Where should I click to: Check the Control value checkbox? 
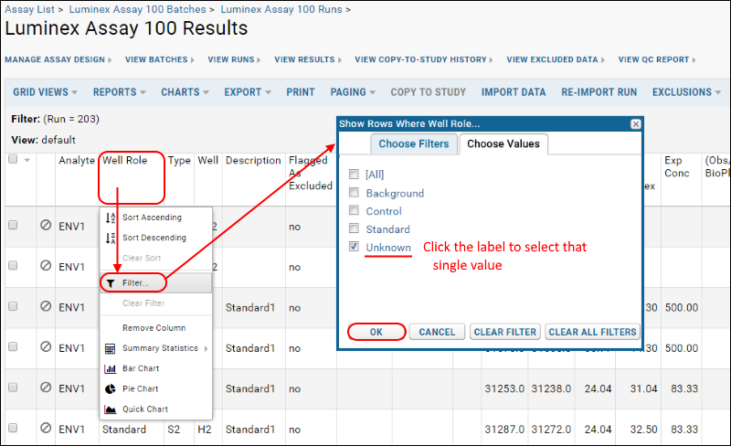(x=354, y=210)
